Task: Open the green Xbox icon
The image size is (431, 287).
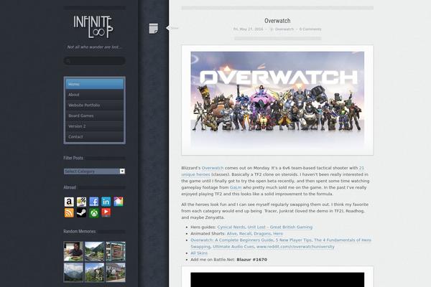Action: pos(93,212)
